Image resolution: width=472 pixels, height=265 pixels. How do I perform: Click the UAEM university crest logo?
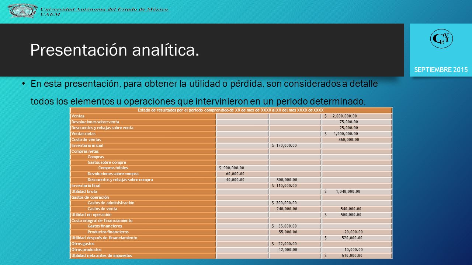point(22,11)
